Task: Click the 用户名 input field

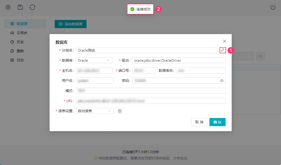Action: point(95,81)
